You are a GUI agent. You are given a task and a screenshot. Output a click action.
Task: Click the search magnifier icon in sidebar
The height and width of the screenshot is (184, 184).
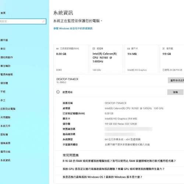click(43, 21)
